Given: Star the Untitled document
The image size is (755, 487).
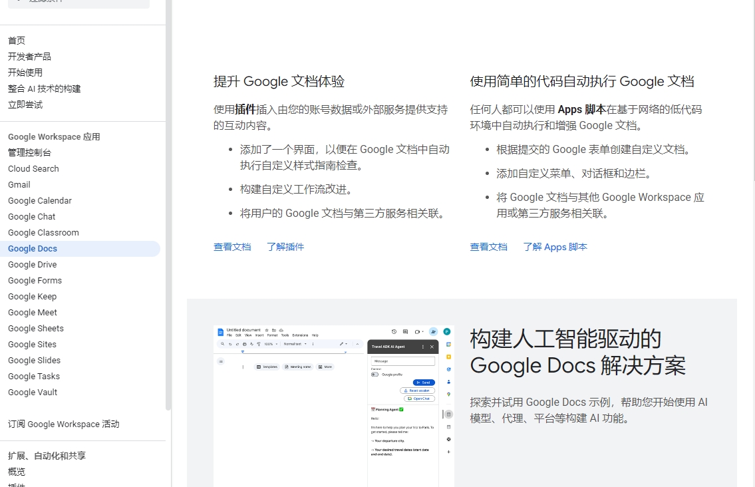Looking at the screenshot, I should pyautogui.click(x=266, y=330).
